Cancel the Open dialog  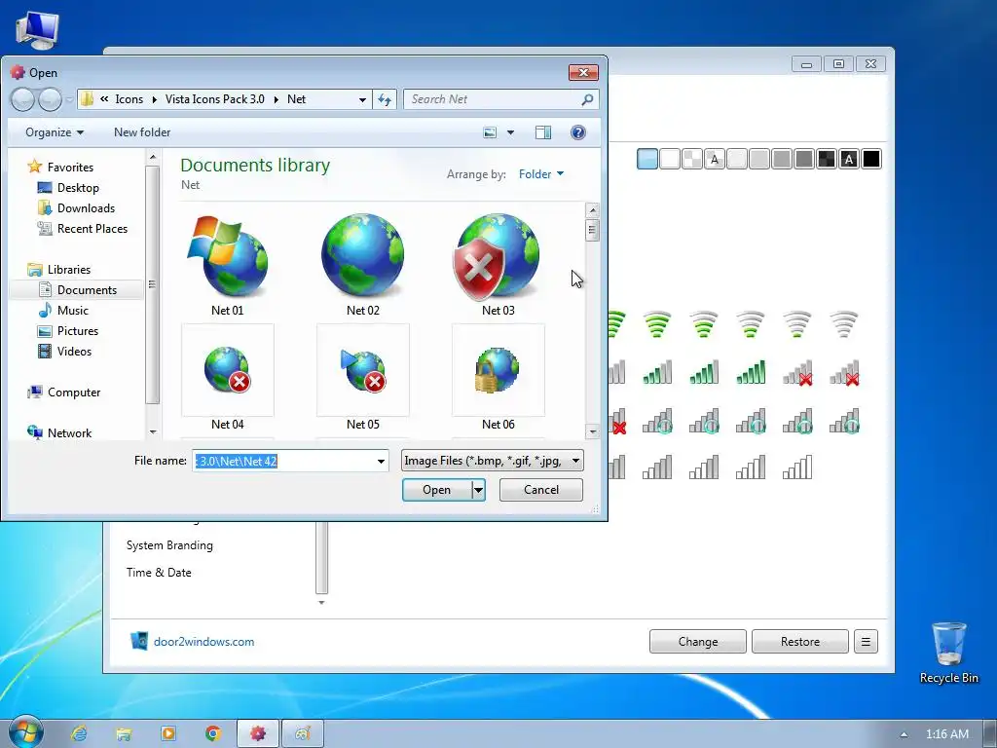[541, 490]
